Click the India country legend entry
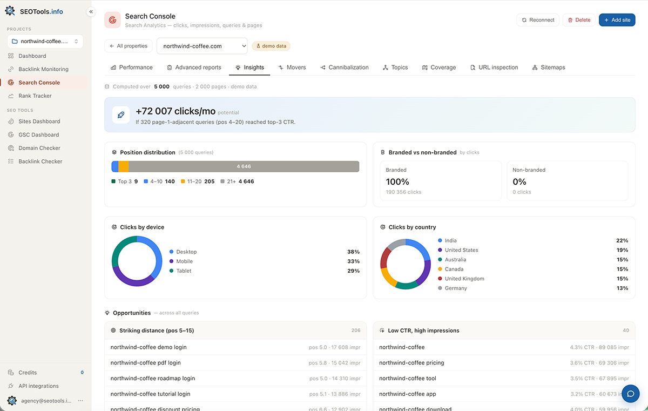648x411 pixels. [533, 241]
